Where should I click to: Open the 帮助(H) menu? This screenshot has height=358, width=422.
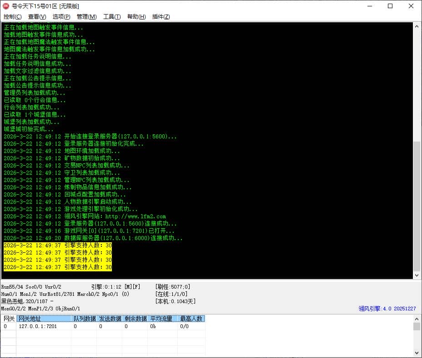136,17
